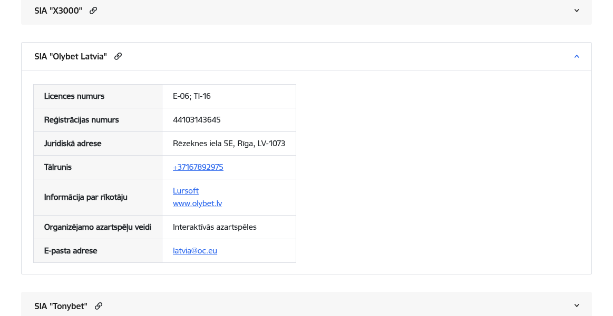Collapse the SIA "Olybet Latvia" section chevron
Screen dimensions: 613x316
[577, 57]
